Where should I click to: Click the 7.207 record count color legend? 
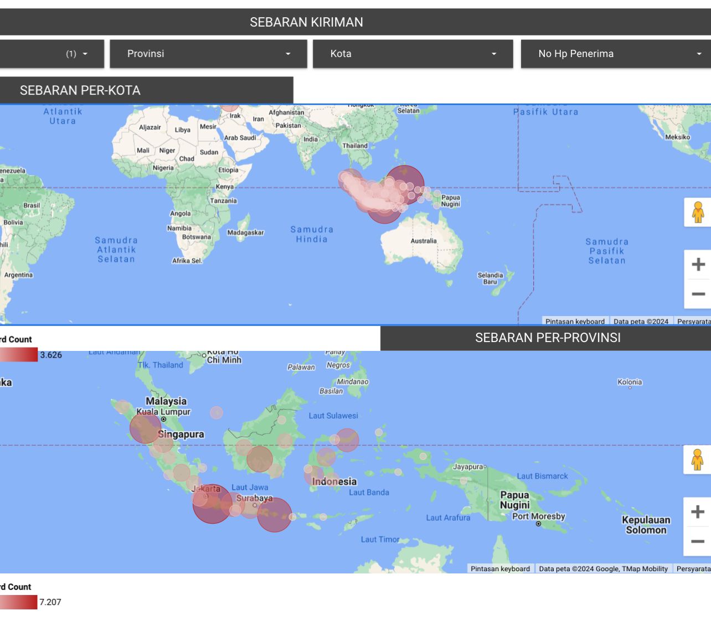tap(19, 602)
